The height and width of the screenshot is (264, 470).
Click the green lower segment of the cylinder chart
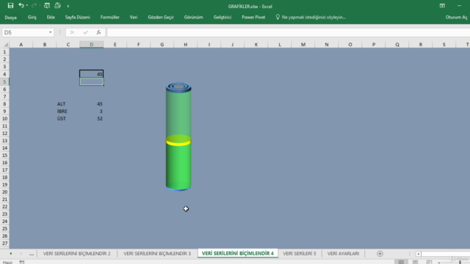click(x=178, y=166)
